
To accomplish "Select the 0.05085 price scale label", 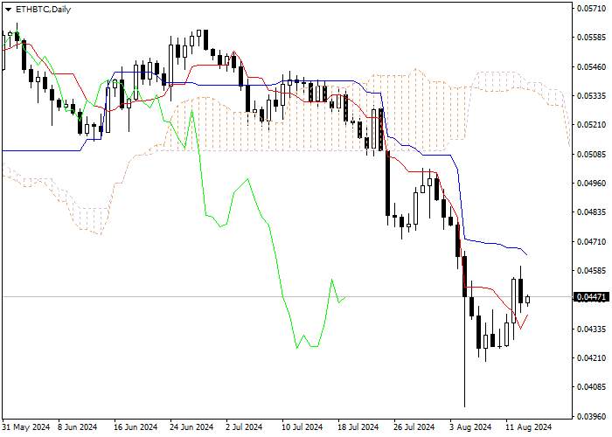I will pos(592,154).
